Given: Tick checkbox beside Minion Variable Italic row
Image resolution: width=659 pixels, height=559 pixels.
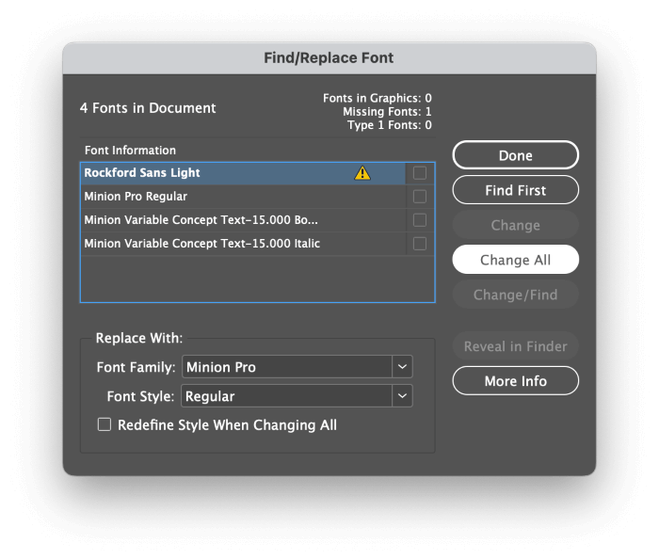Looking at the screenshot, I should (x=420, y=244).
